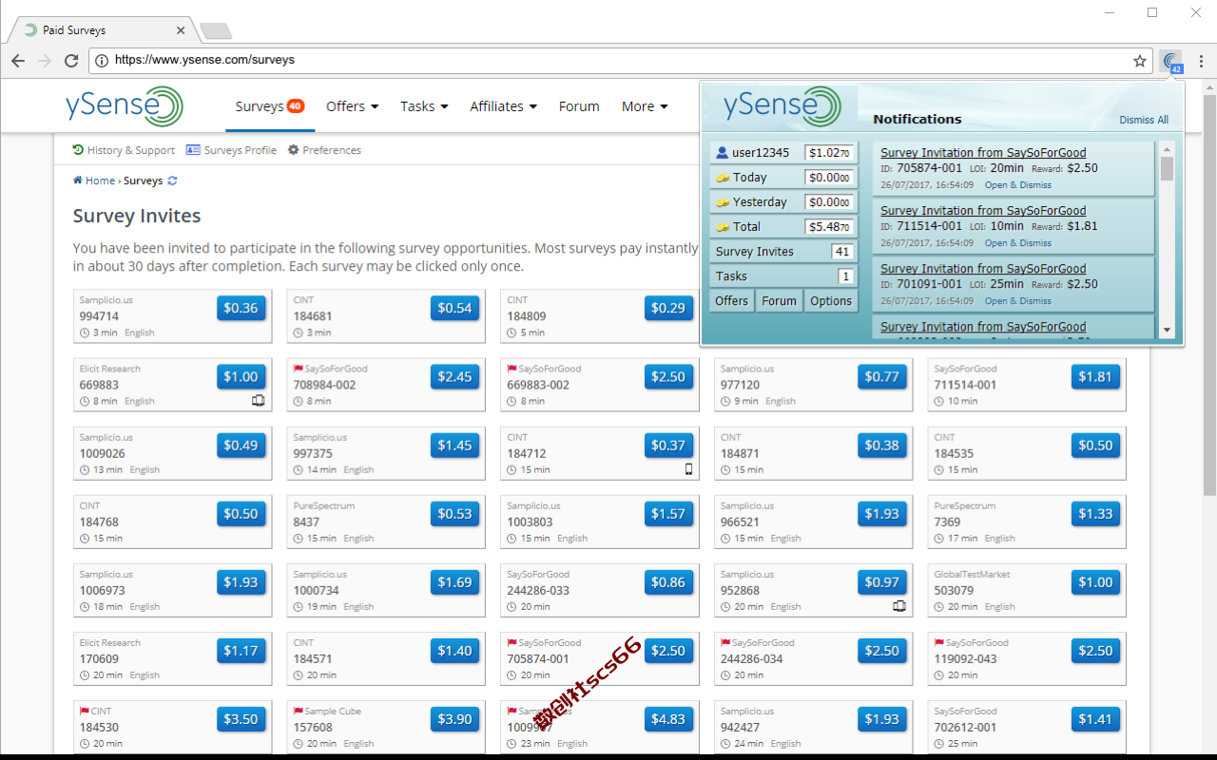Viewport: 1217px width, 760px height.
Task: Click the mobile phone icon on survey 184712
Action: [689, 469]
